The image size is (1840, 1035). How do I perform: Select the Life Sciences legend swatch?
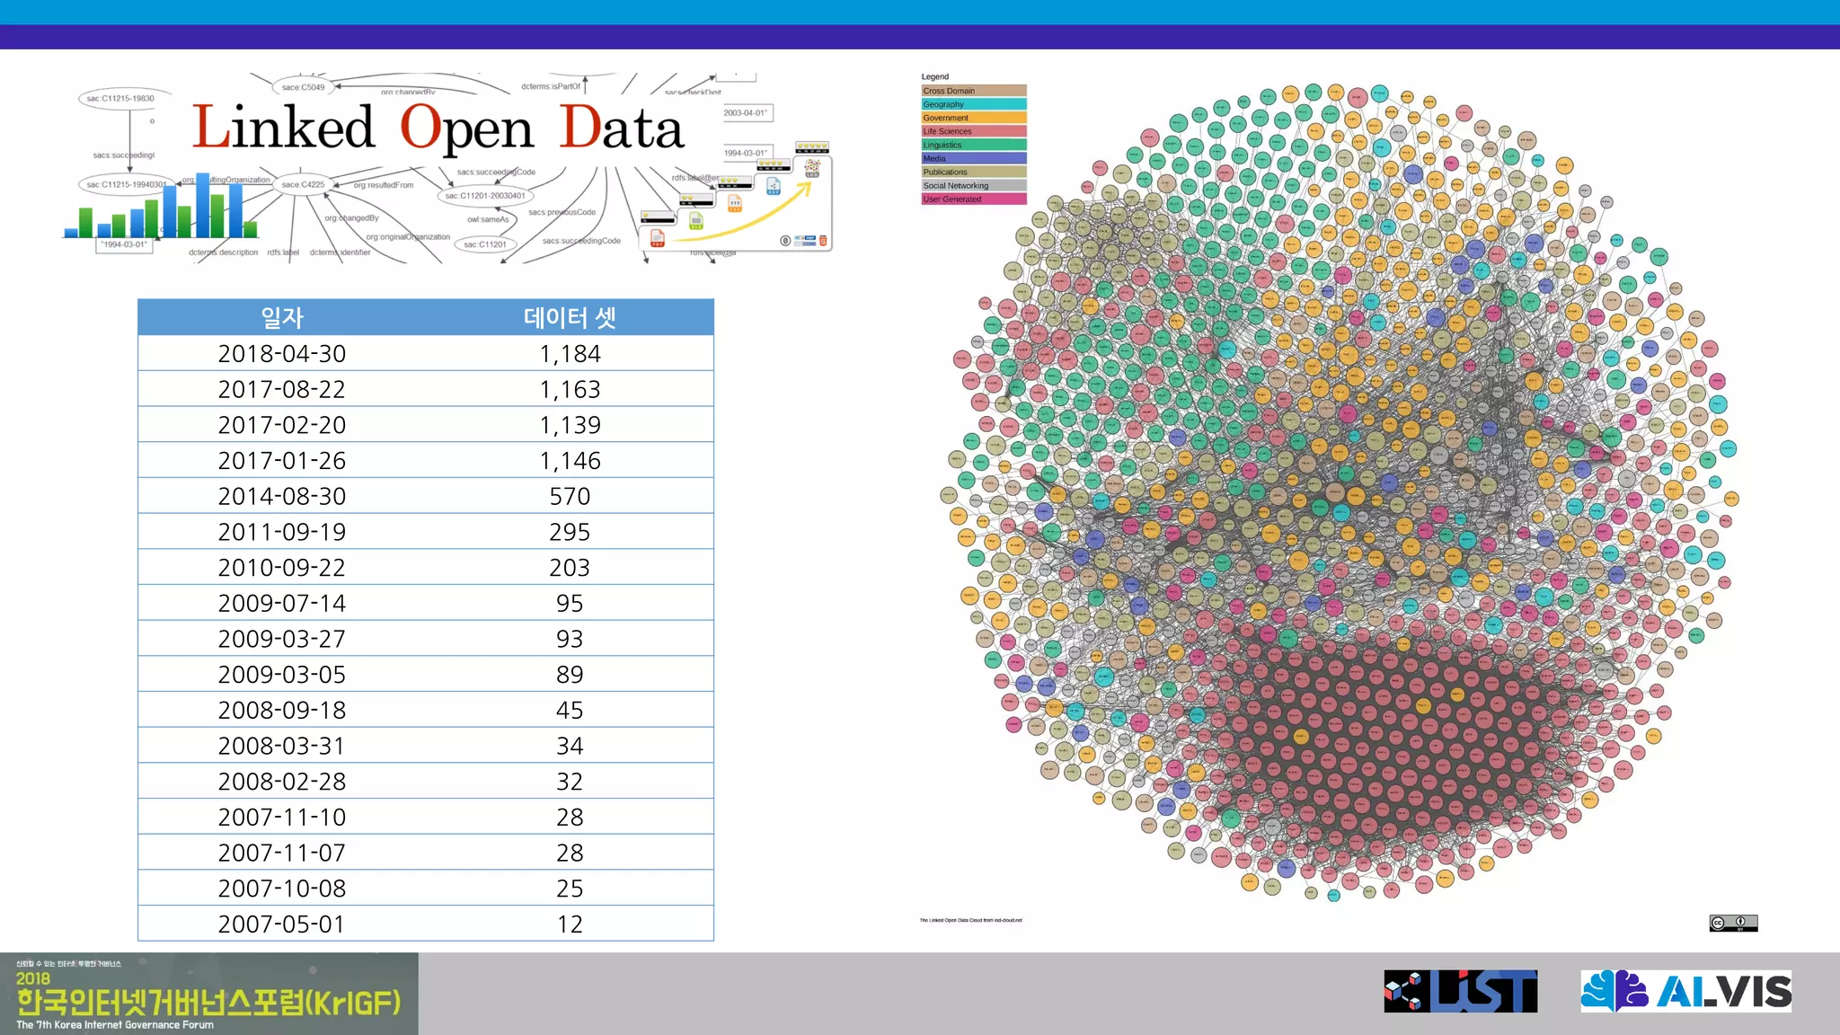[973, 131]
